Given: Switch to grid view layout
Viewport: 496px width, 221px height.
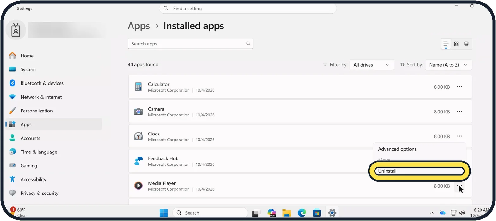Looking at the screenshot, I should point(456,44).
